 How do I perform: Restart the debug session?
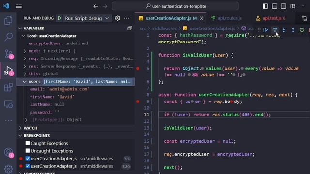click(302, 30)
